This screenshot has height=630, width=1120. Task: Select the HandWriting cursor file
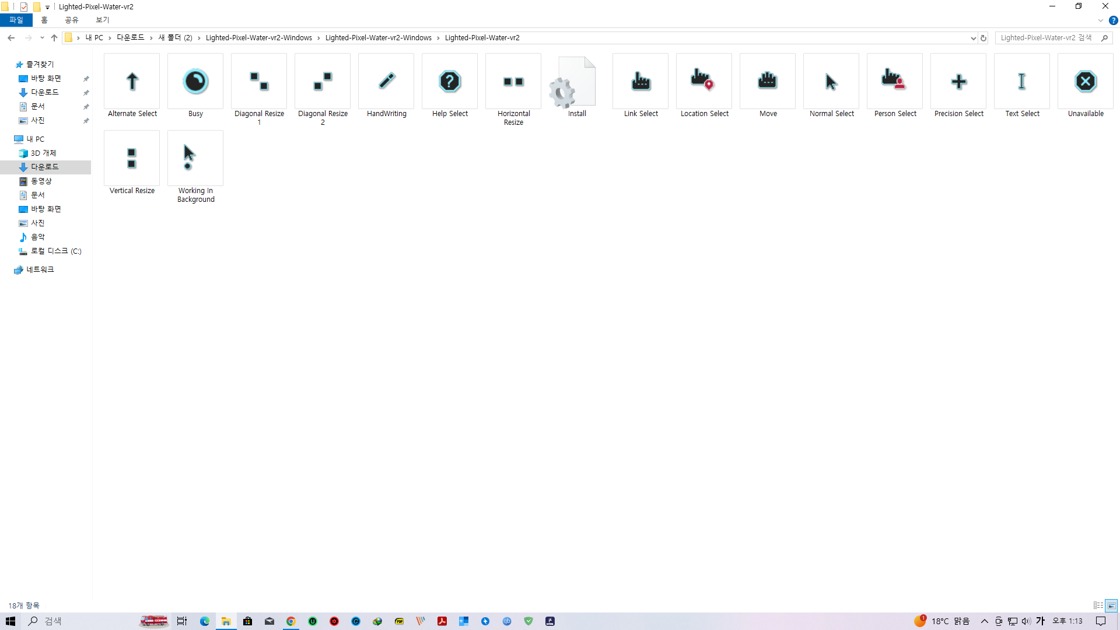click(x=386, y=86)
